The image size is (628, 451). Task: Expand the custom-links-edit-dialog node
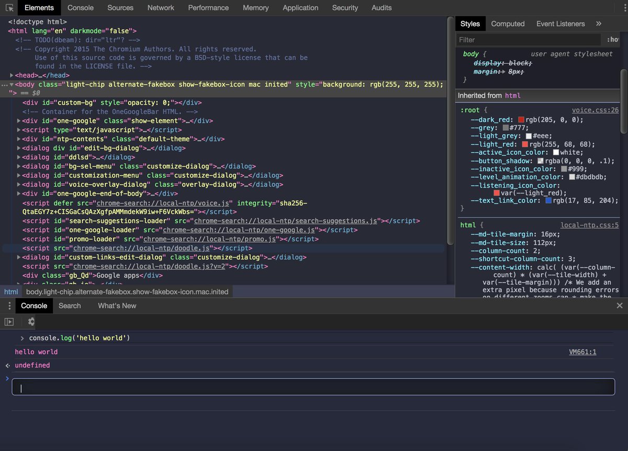[x=19, y=257]
